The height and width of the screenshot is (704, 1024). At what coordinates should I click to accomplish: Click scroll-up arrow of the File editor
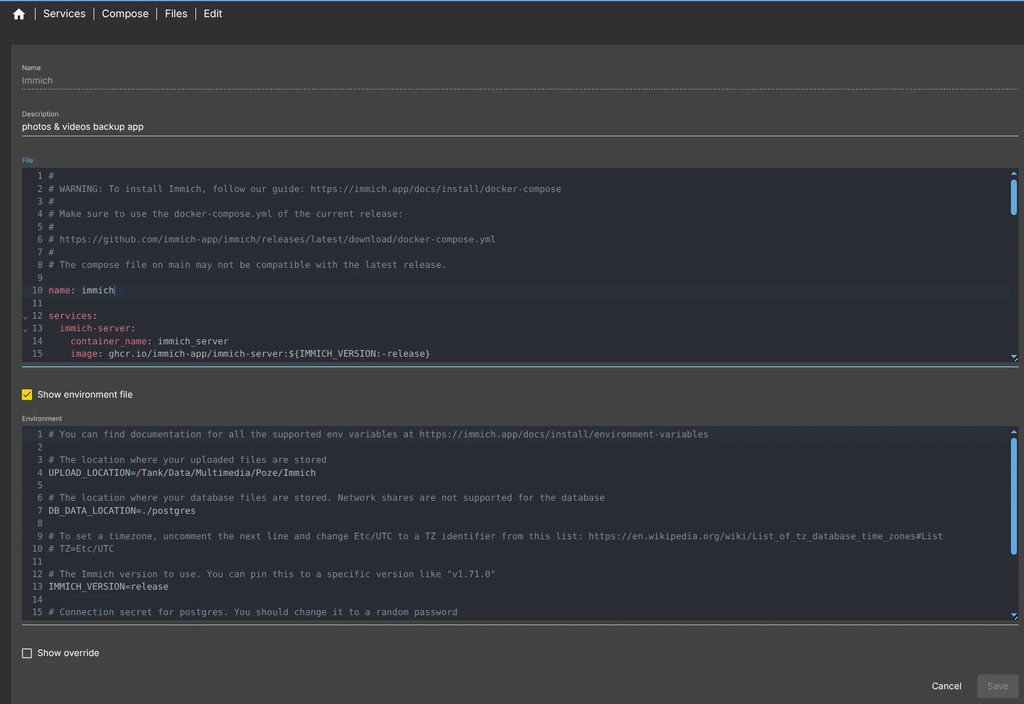[x=1013, y=174]
